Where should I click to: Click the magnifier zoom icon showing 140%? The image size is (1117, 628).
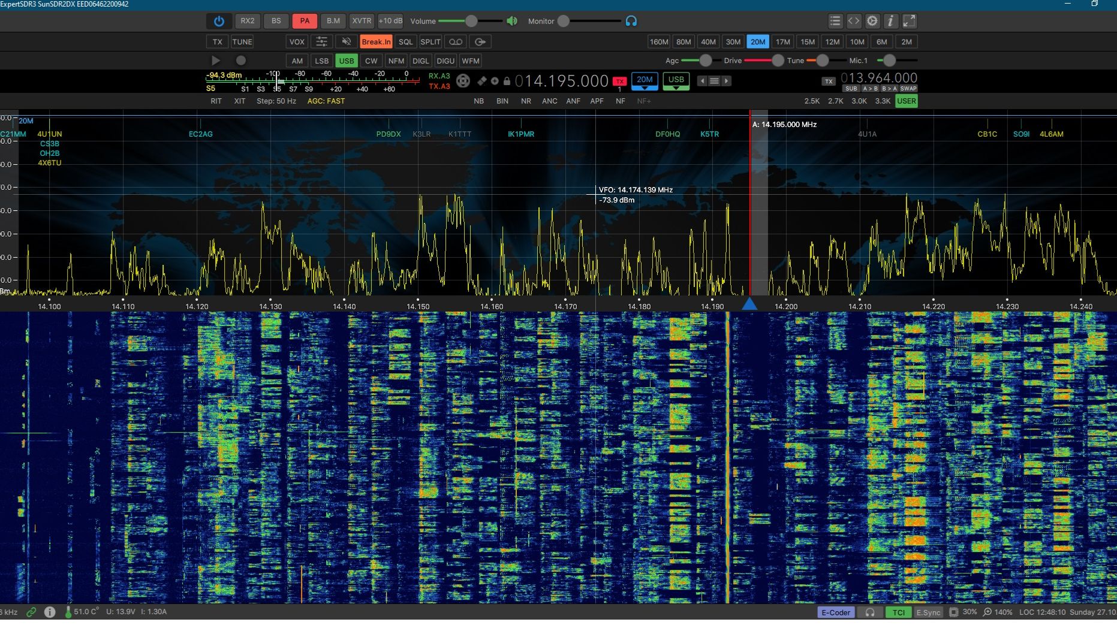[987, 612]
